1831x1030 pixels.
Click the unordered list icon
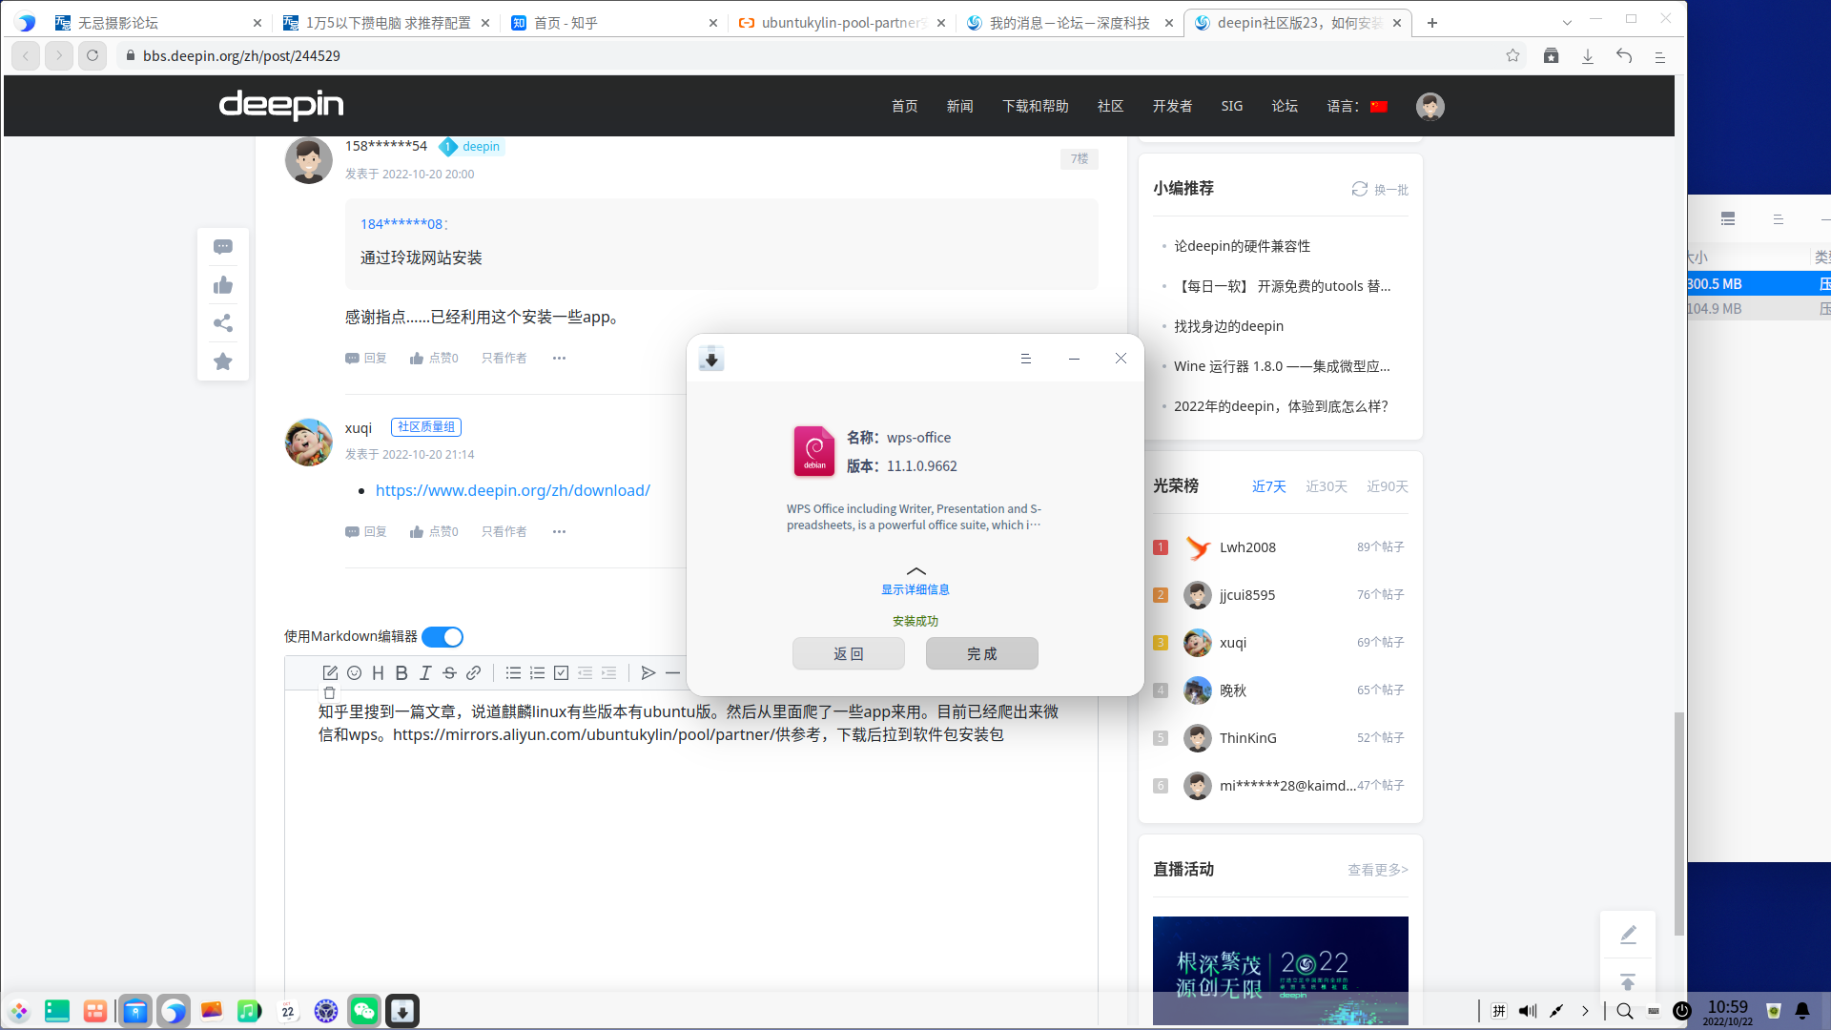(x=513, y=673)
